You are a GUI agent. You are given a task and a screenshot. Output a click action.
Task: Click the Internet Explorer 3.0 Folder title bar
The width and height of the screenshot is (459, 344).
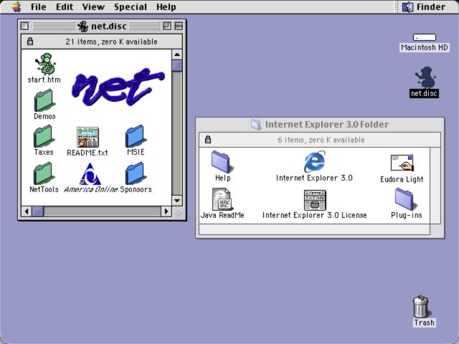[x=320, y=125]
